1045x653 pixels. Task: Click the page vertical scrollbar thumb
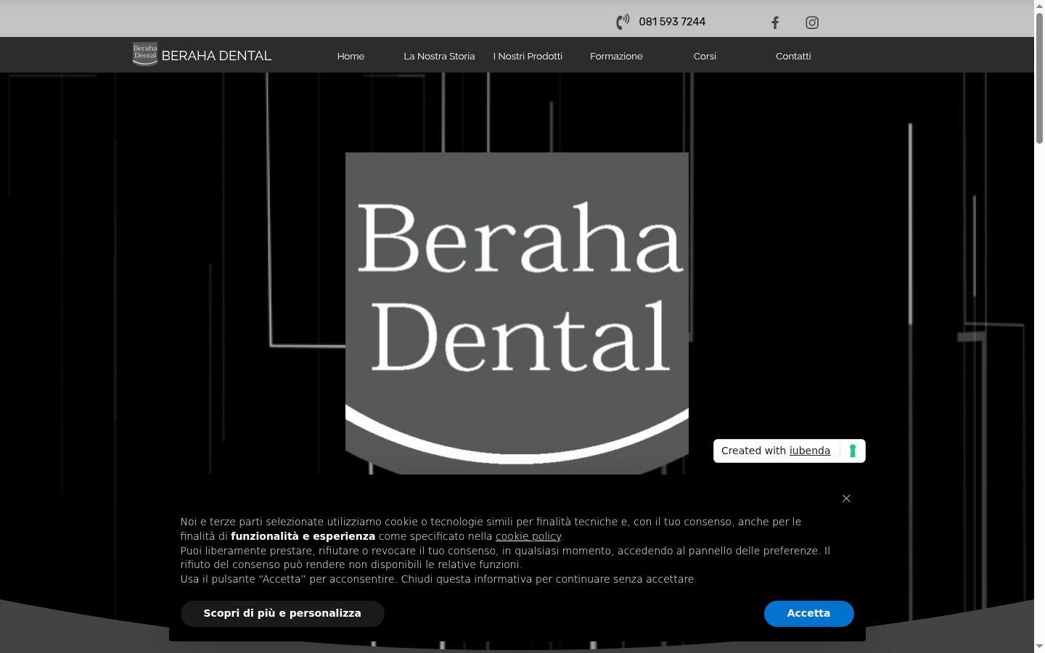coord(1039,77)
